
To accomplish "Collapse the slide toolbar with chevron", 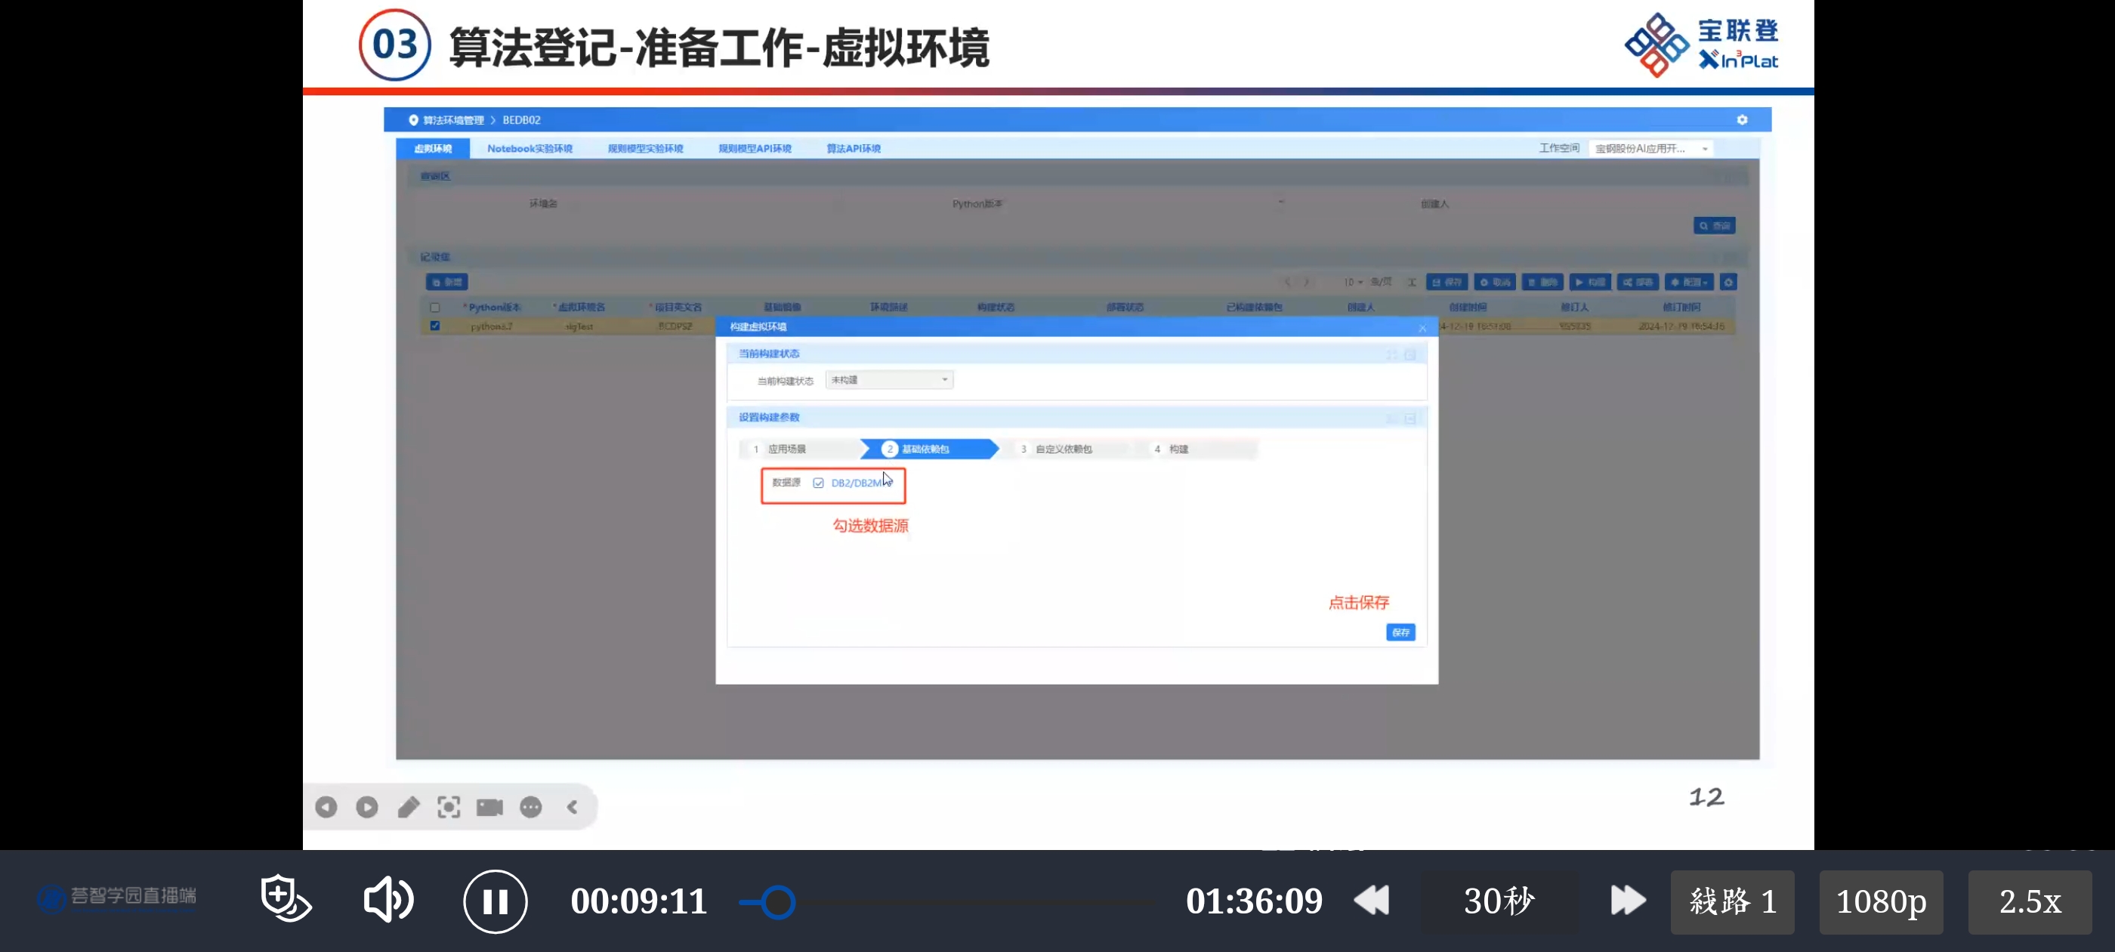I will click(573, 807).
